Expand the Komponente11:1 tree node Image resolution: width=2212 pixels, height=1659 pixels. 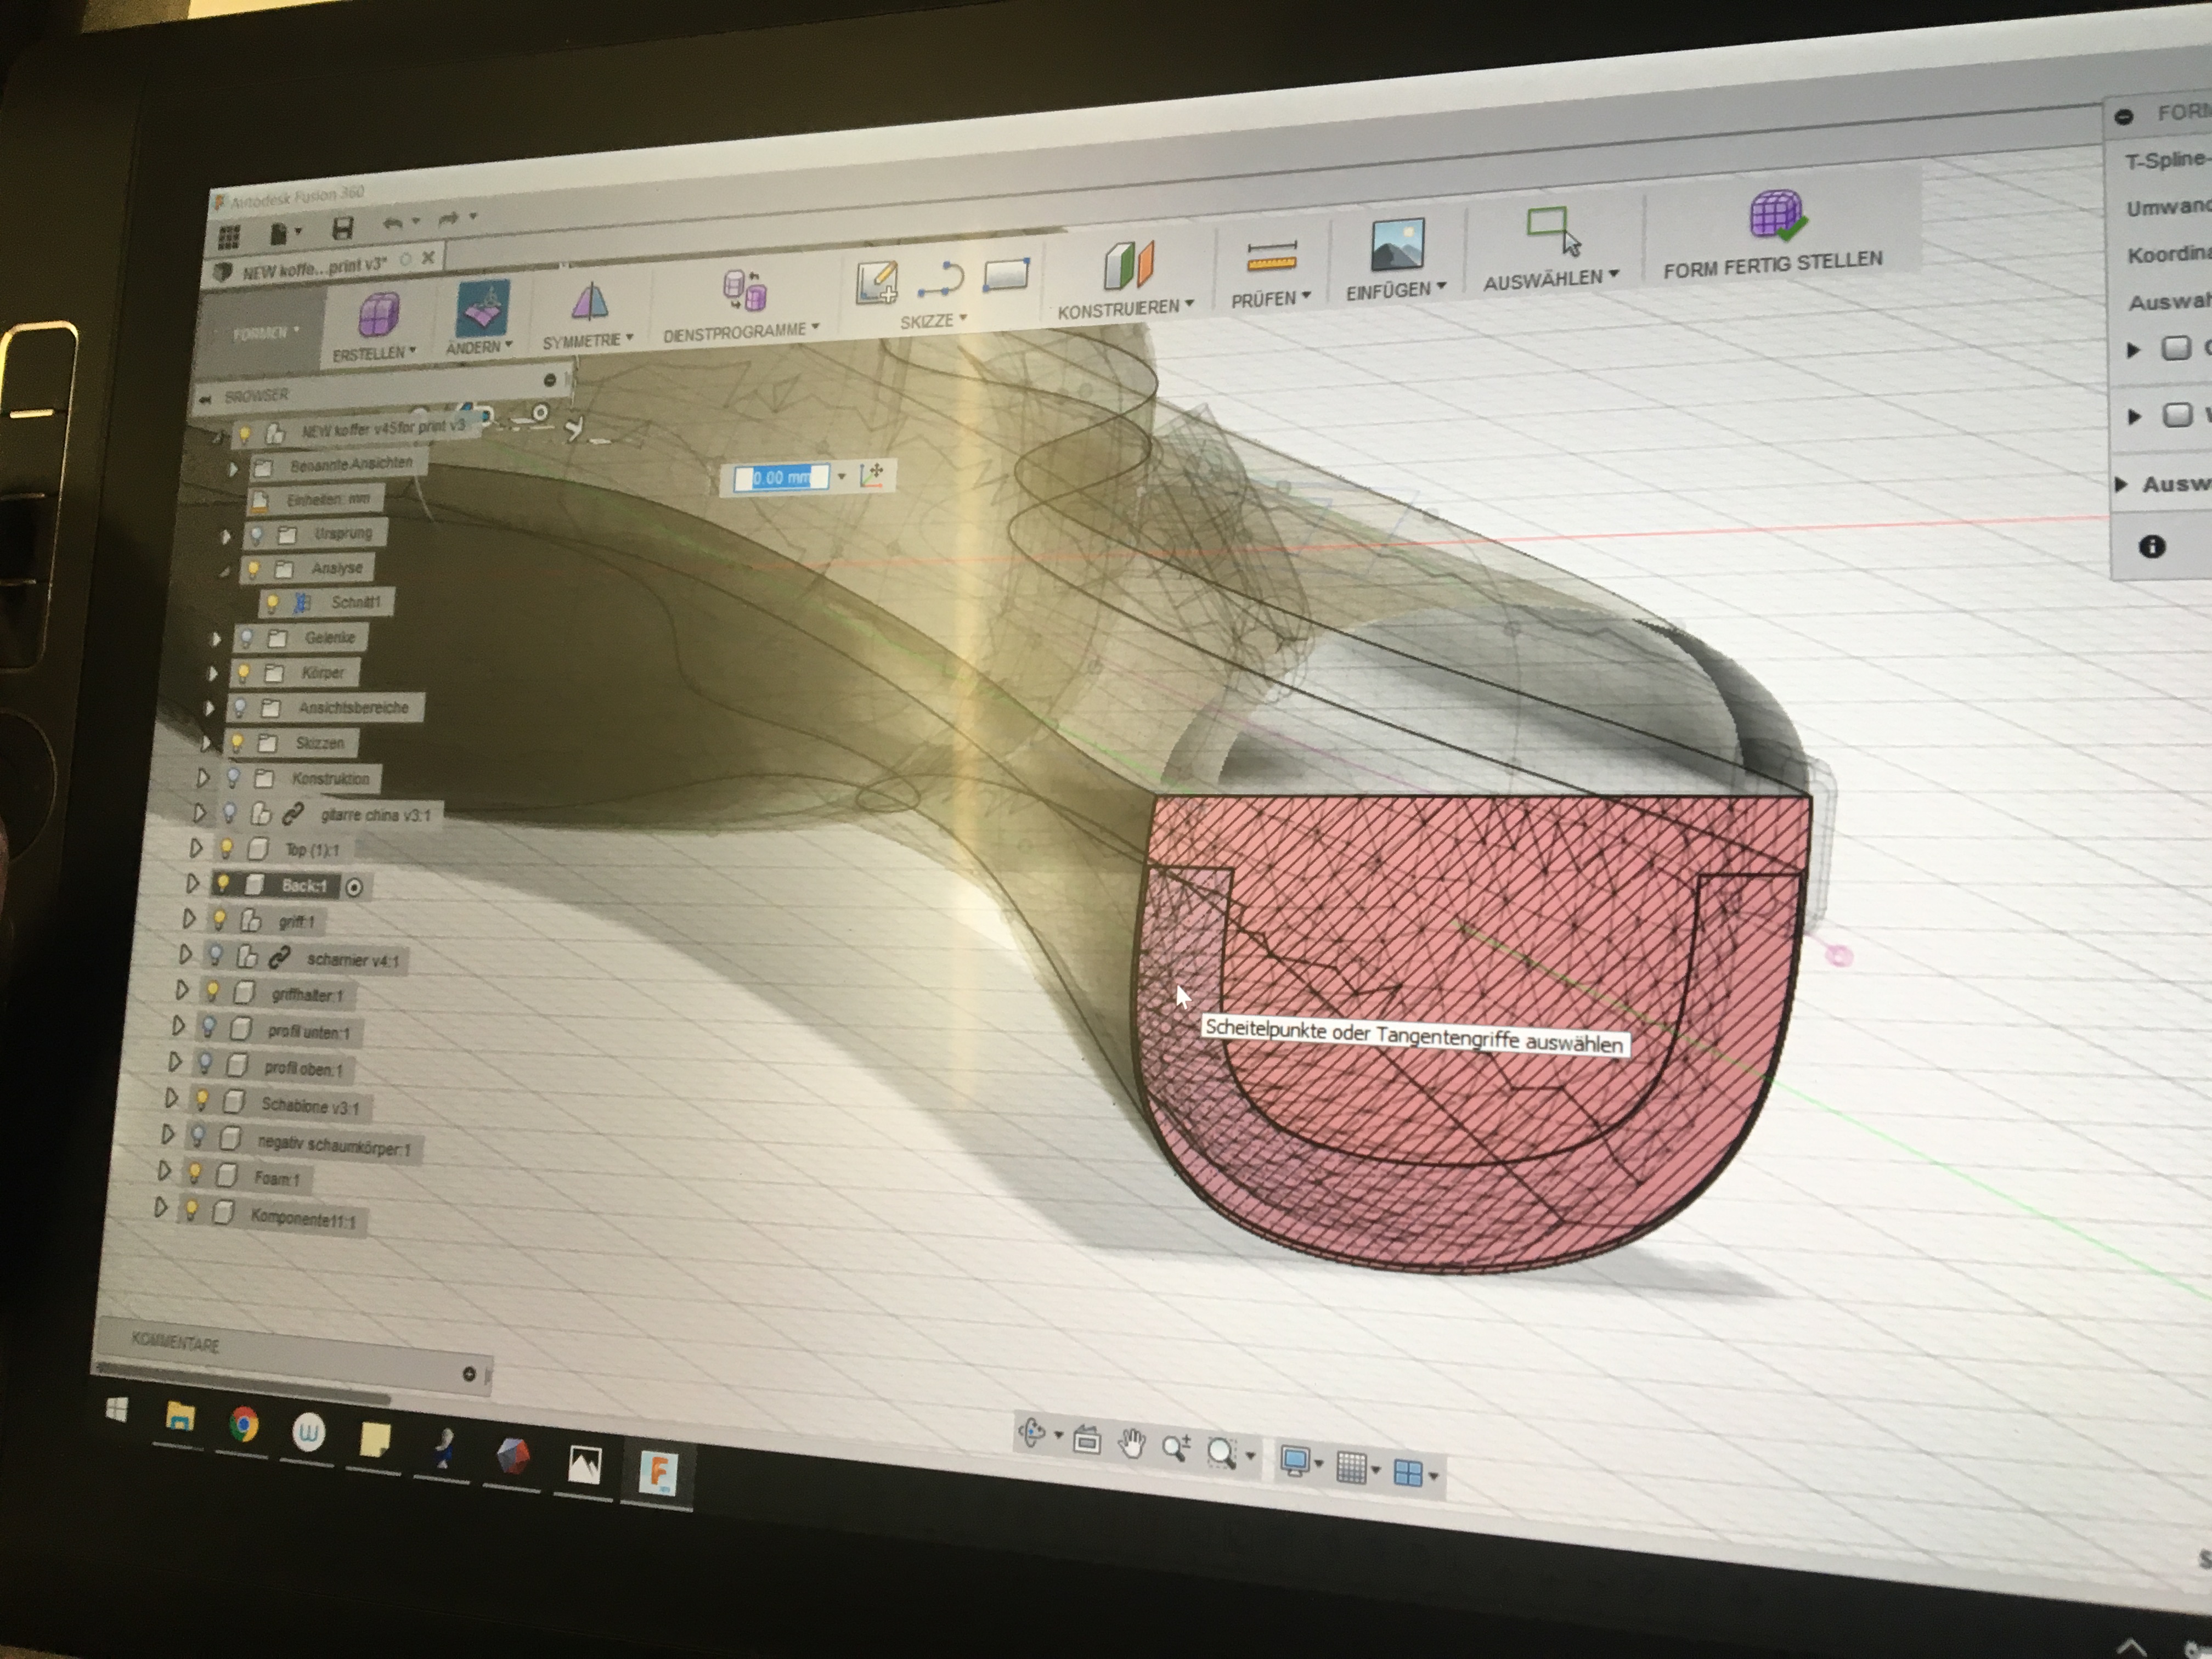(x=160, y=1208)
